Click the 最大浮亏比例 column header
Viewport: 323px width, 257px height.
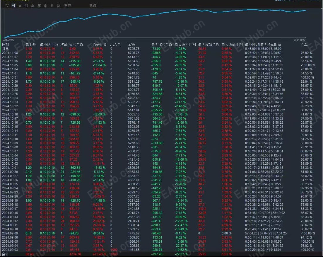[185, 45]
